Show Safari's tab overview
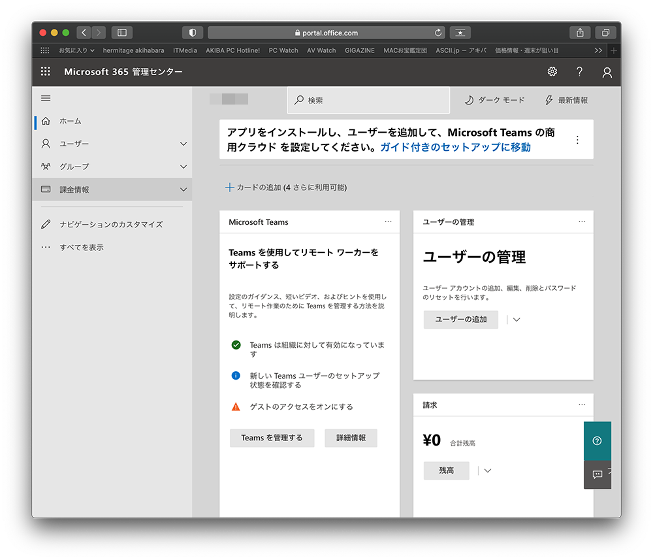 [605, 33]
